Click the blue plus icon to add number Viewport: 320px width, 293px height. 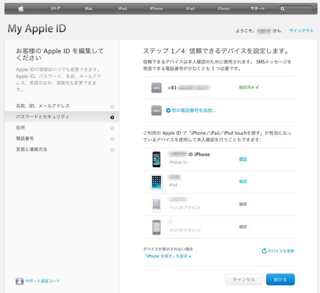[x=168, y=110]
